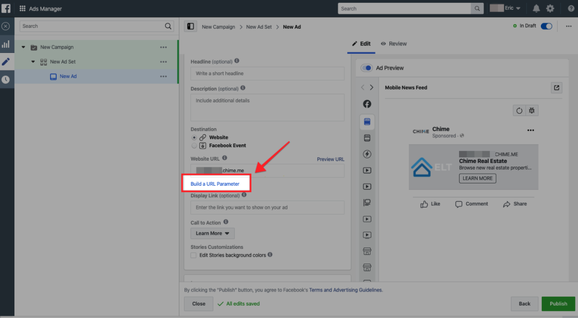
Task: Click Share under the ad preview
Action: pyautogui.click(x=515, y=204)
